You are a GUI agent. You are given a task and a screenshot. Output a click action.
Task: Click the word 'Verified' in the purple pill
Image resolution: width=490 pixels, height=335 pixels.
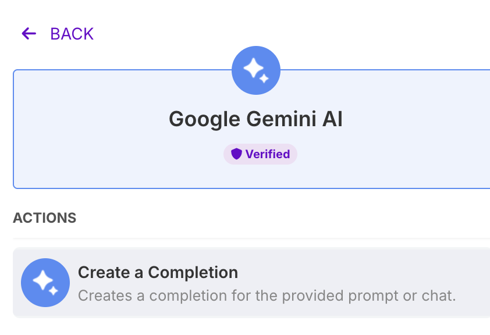268,154
